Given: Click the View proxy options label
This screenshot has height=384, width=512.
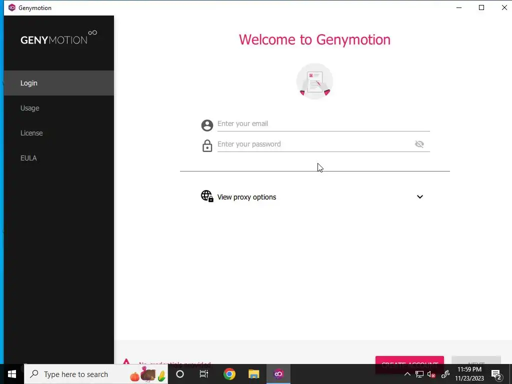Looking at the screenshot, I should [x=247, y=197].
